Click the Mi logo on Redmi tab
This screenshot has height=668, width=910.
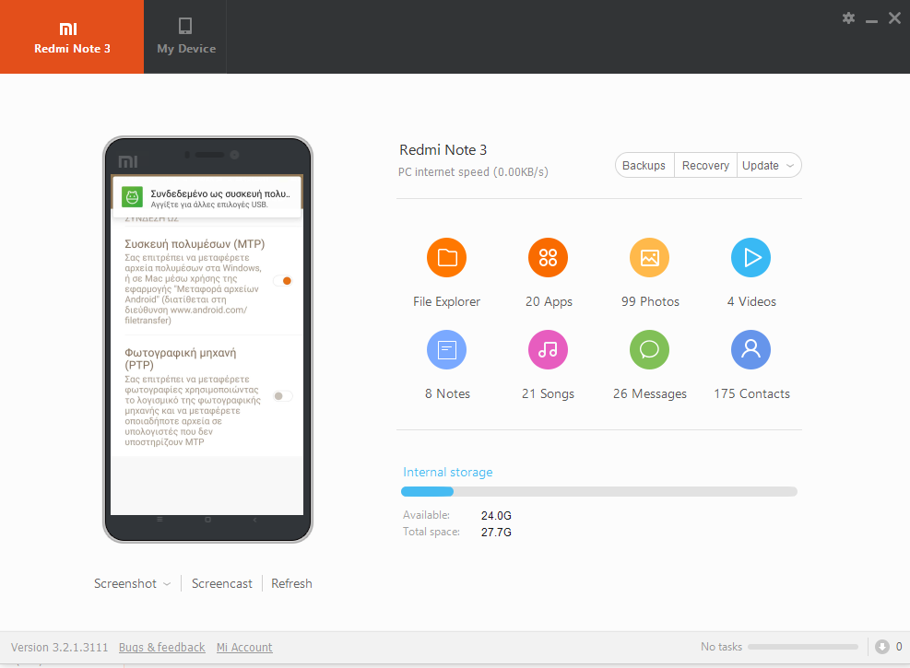tap(68, 29)
